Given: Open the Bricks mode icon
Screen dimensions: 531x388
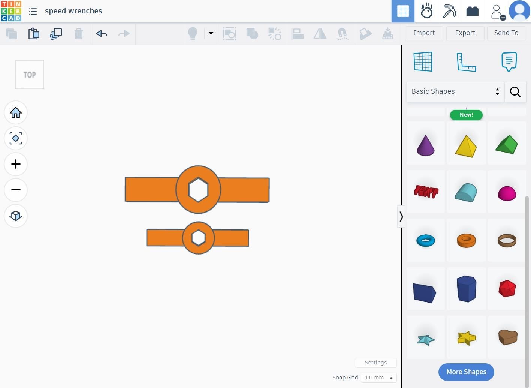Looking at the screenshot, I should (472, 11).
